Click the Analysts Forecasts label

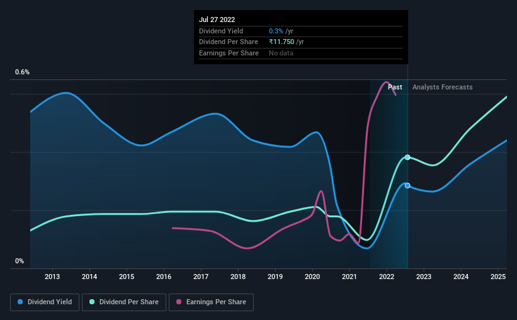443,87
